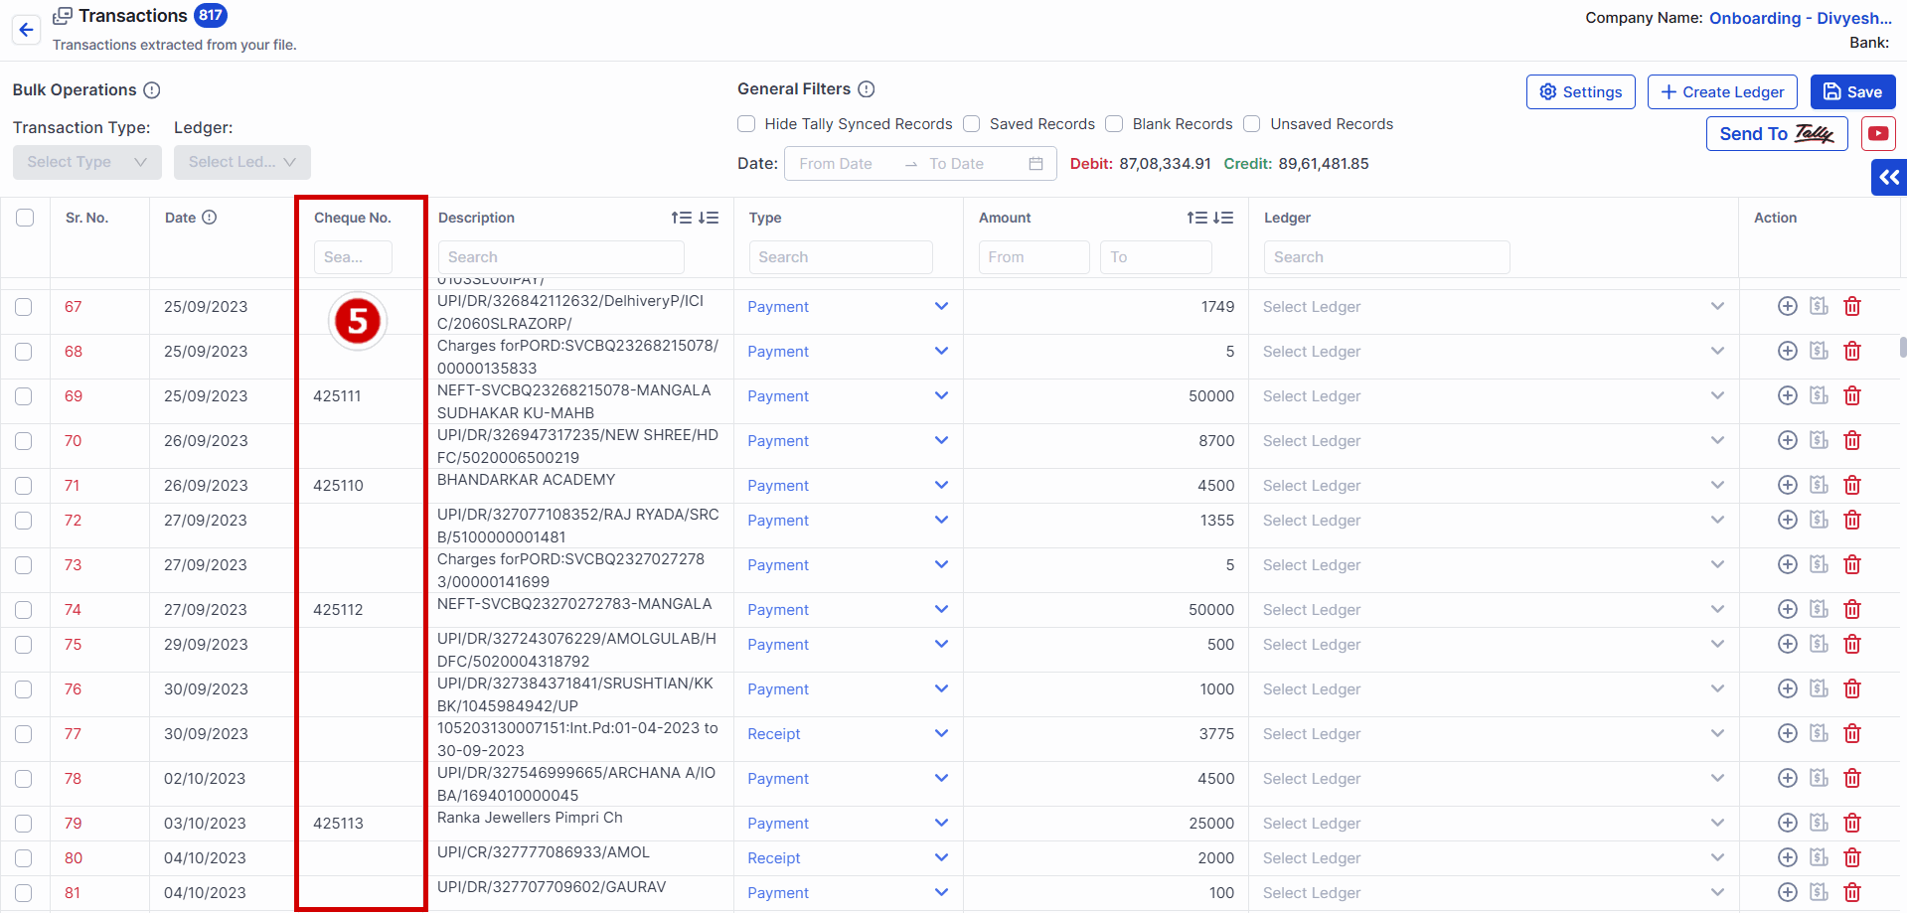The height and width of the screenshot is (913, 1907).
Task: Open Select Ledger dropdown for row 73
Action: point(1494,565)
